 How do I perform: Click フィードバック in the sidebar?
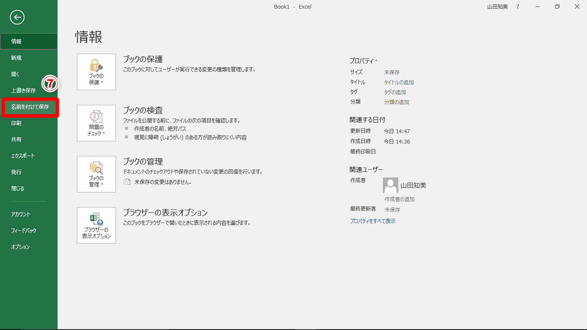29,230
